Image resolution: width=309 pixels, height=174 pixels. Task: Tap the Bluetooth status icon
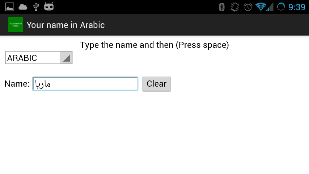222,7
